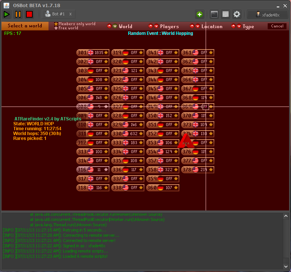Image resolution: width=291 pixels, height=272 pixels.
Task: Cancel the world selection
Action: [277, 26]
